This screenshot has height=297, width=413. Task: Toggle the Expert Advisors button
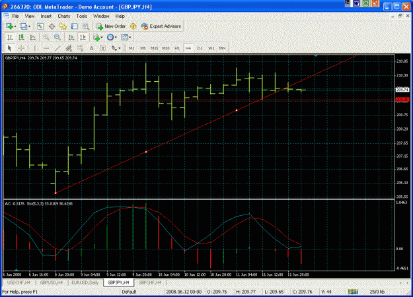pyautogui.click(x=161, y=26)
